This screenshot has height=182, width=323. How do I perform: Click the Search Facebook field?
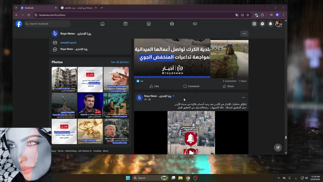pyautogui.click(x=47, y=24)
